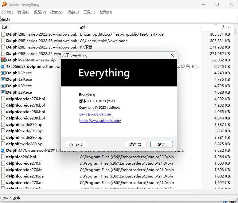Click icon of first DelphiLSP.exe 4,740 KB

(x=3, y=73)
